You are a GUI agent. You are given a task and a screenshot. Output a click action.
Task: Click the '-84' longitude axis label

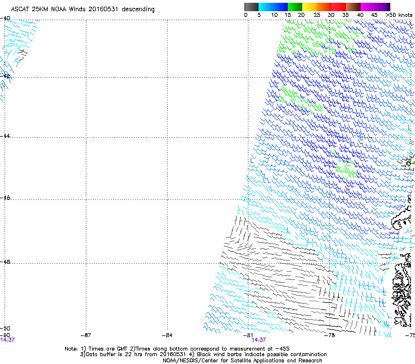[x=167, y=335]
